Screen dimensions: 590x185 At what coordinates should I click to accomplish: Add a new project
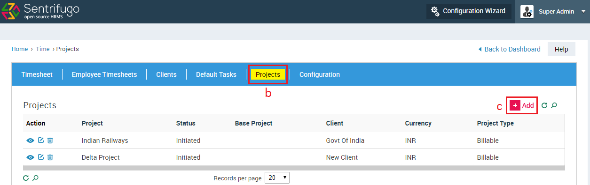(x=522, y=105)
